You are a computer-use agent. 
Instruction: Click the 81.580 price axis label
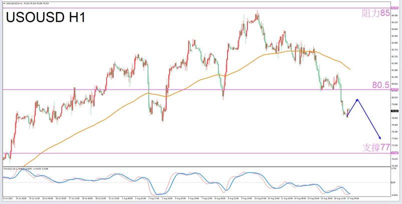pyautogui.click(x=395, y=70)
